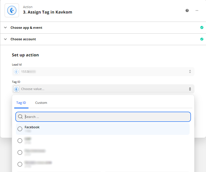Select the radio option directly below Facebook

(x=20, y=141)
